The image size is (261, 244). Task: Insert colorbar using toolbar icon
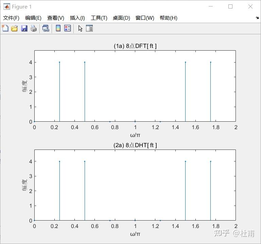58,28
